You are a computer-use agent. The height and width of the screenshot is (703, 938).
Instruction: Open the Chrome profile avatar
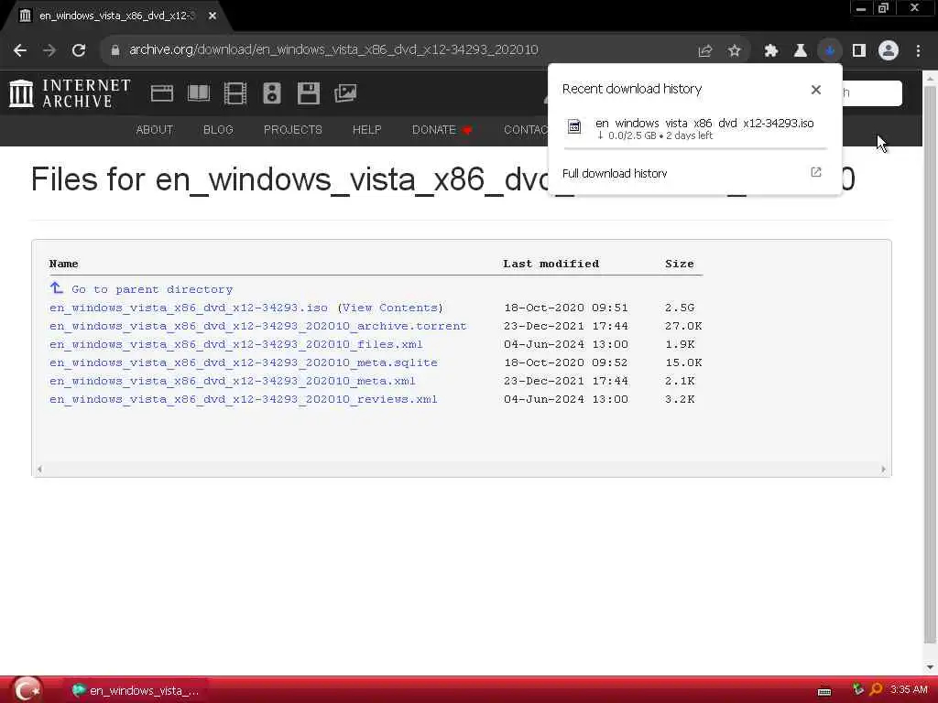click(x=889, y=51)
